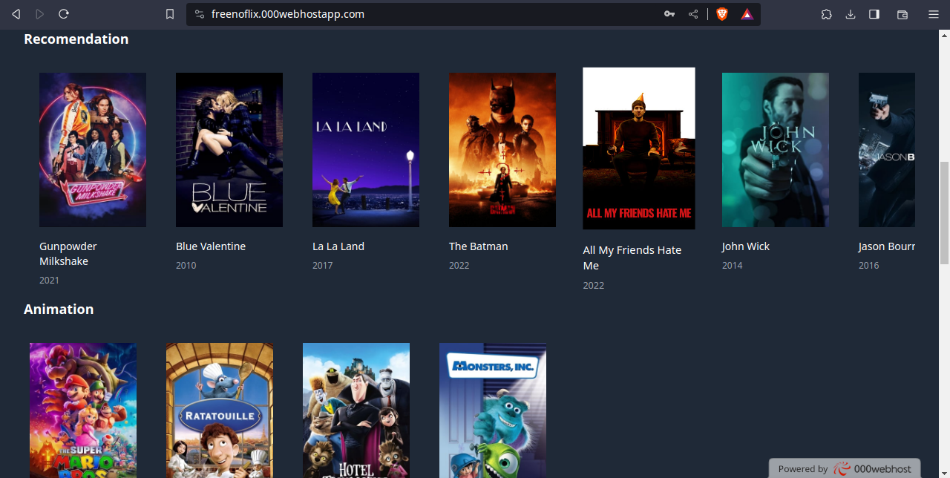Click The Batman title link

click(479, 246)
